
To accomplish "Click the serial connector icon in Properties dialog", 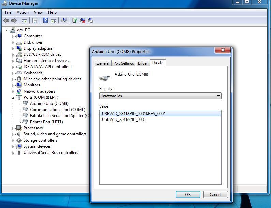I will click(105, 78).
